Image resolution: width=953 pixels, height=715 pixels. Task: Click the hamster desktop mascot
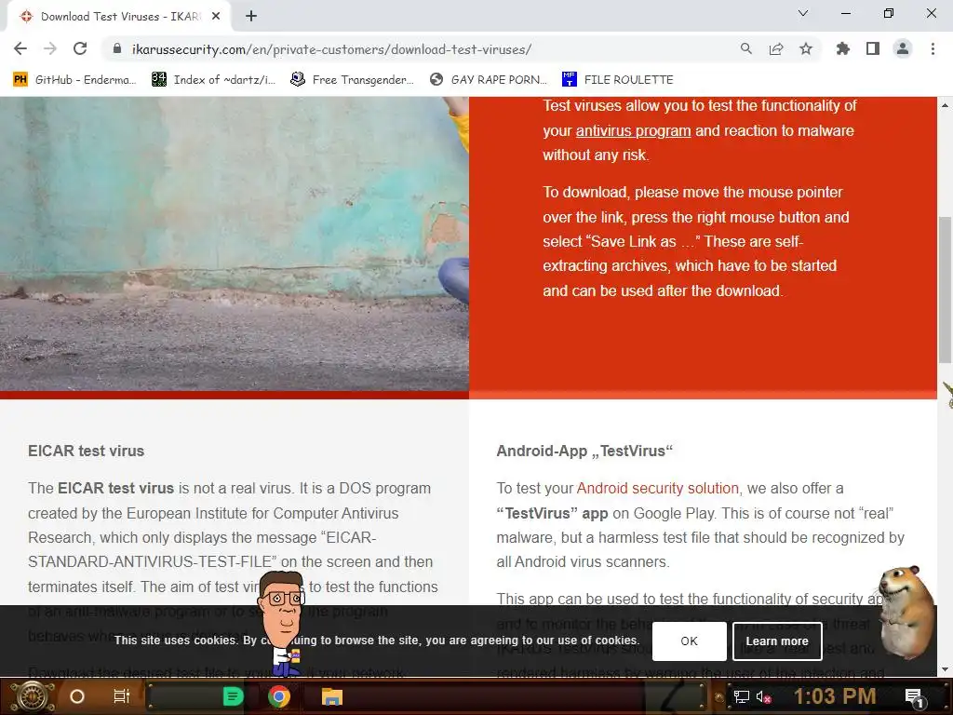[906, 611]
